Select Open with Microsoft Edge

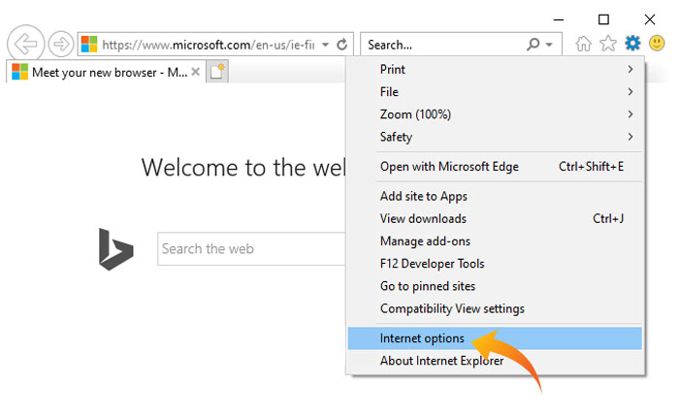click(x=449, y=166)
